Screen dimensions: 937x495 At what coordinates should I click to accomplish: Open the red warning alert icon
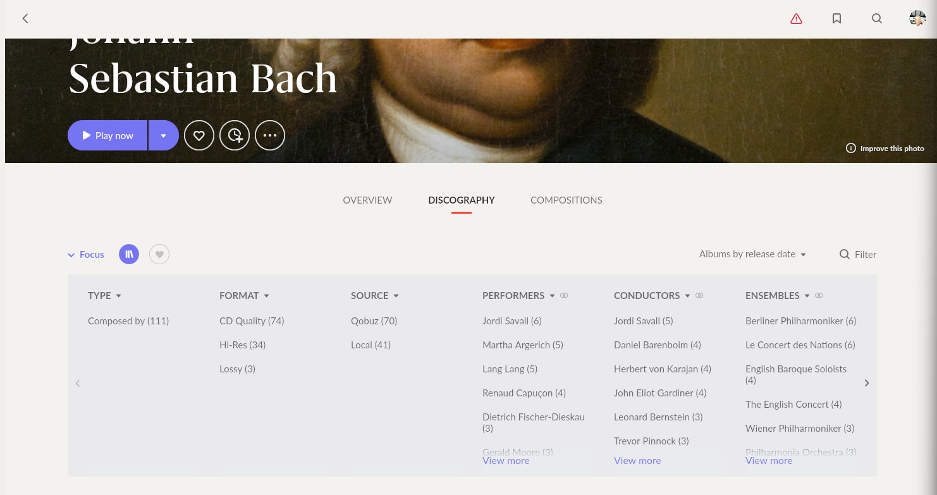pyautogui.click(x=796, y=18)
